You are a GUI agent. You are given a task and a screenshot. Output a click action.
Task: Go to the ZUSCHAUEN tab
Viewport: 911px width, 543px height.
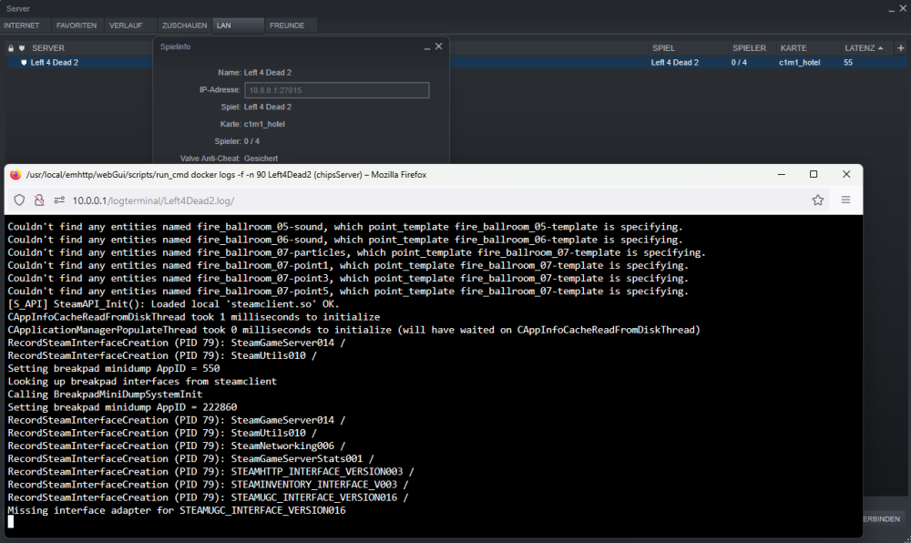pyautogui.click(x=184, y=26)
